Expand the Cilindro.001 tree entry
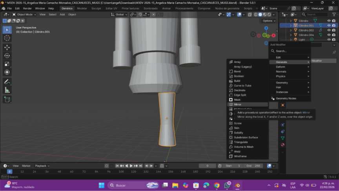Image resolution: width=339 pixels, height=191 pixels. click(x=291, y=26)
